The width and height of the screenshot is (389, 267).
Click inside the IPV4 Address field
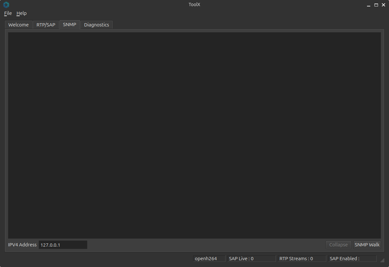pyautogui.click(x=63, y=245)
